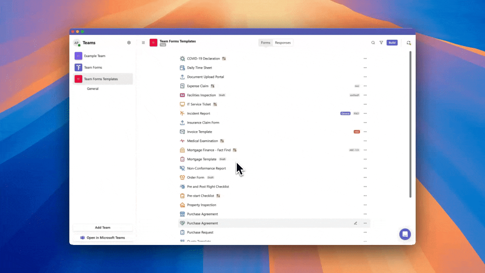Screen dimensions: 485x273
Task: Click the Build button
Action: pyautogui.click(x=392, y=43)
